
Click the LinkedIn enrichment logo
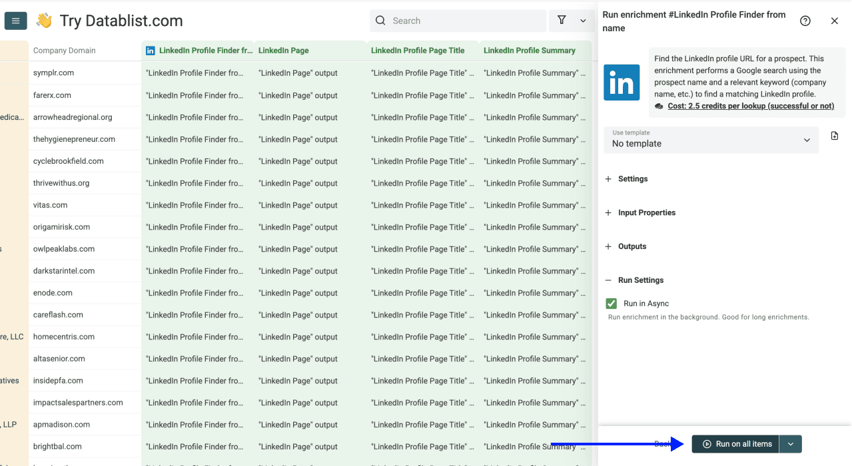621,83
